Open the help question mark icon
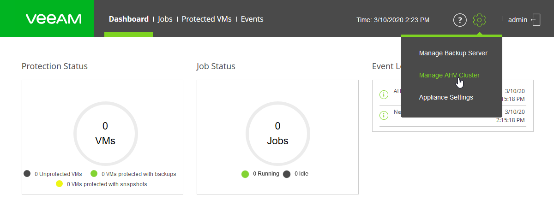Screen dimensions: 554x200 (x=460, y=20)
